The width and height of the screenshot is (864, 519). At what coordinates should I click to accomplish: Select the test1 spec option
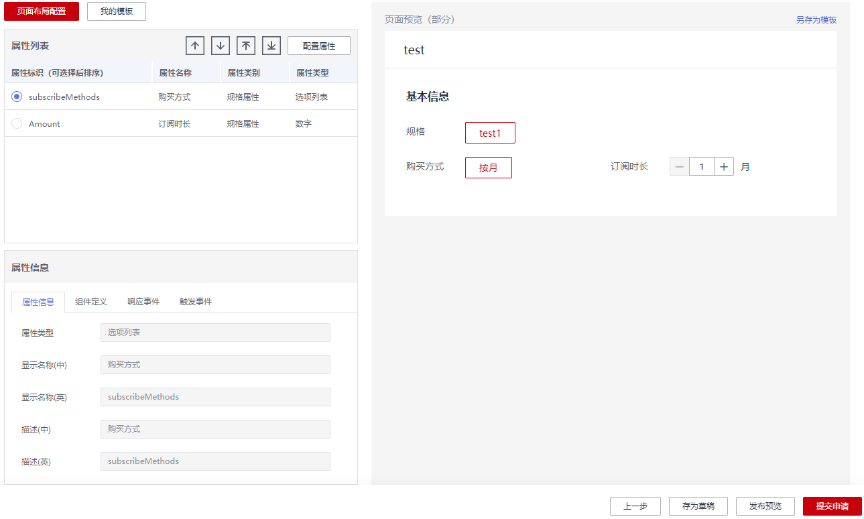point(490,133)
